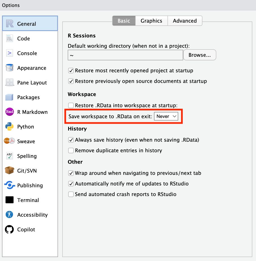This screenshot has height=261, width=256.
Task: Switch to the Graphics tab
Action: coord(151,21)
